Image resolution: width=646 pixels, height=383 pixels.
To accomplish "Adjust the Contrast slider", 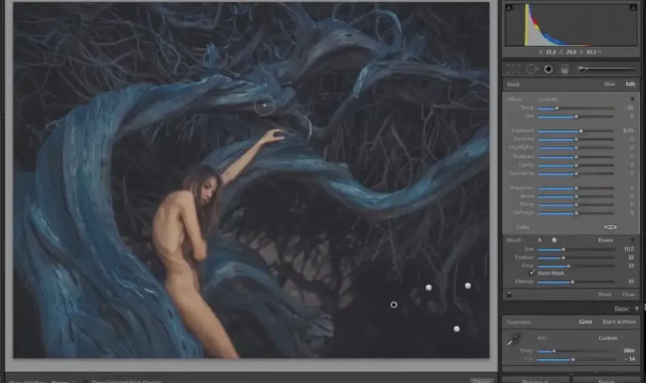I will point(576,139).
